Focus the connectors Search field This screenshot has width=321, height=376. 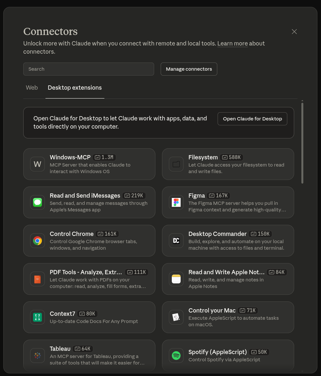pyautogui.click(x=88, y=69)
